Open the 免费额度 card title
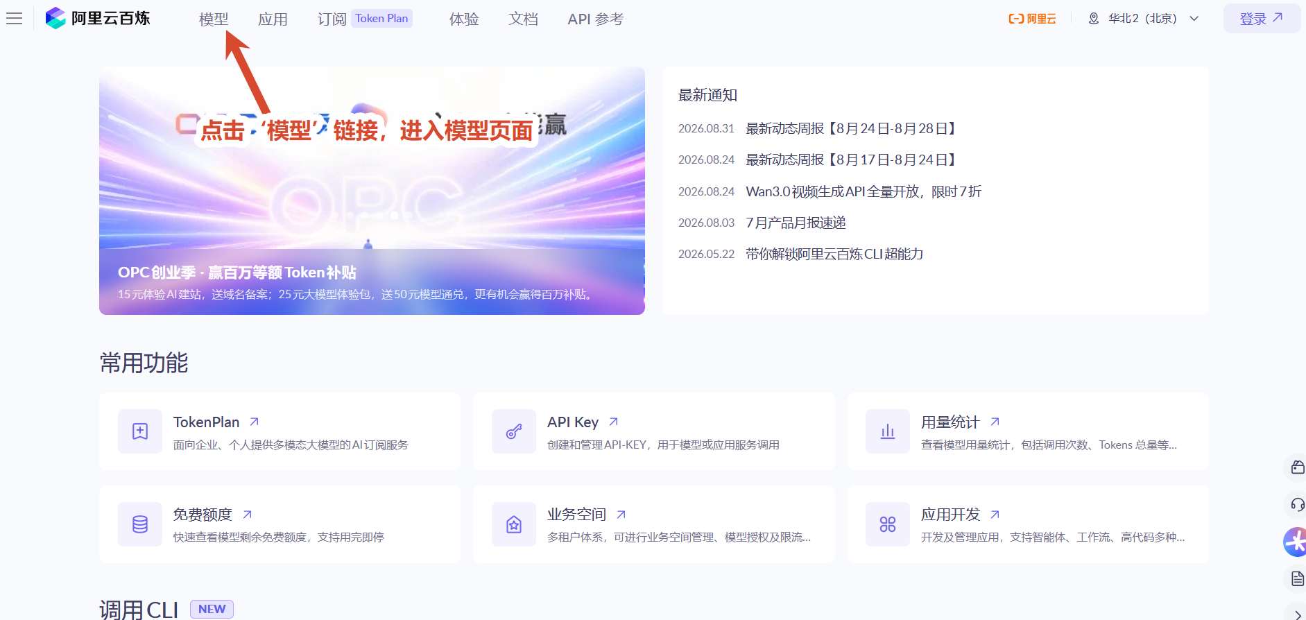Viewport: 1306px width, 620px height. 203,515
